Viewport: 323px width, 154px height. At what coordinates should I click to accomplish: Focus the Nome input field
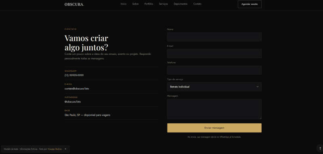click(214, 37)
